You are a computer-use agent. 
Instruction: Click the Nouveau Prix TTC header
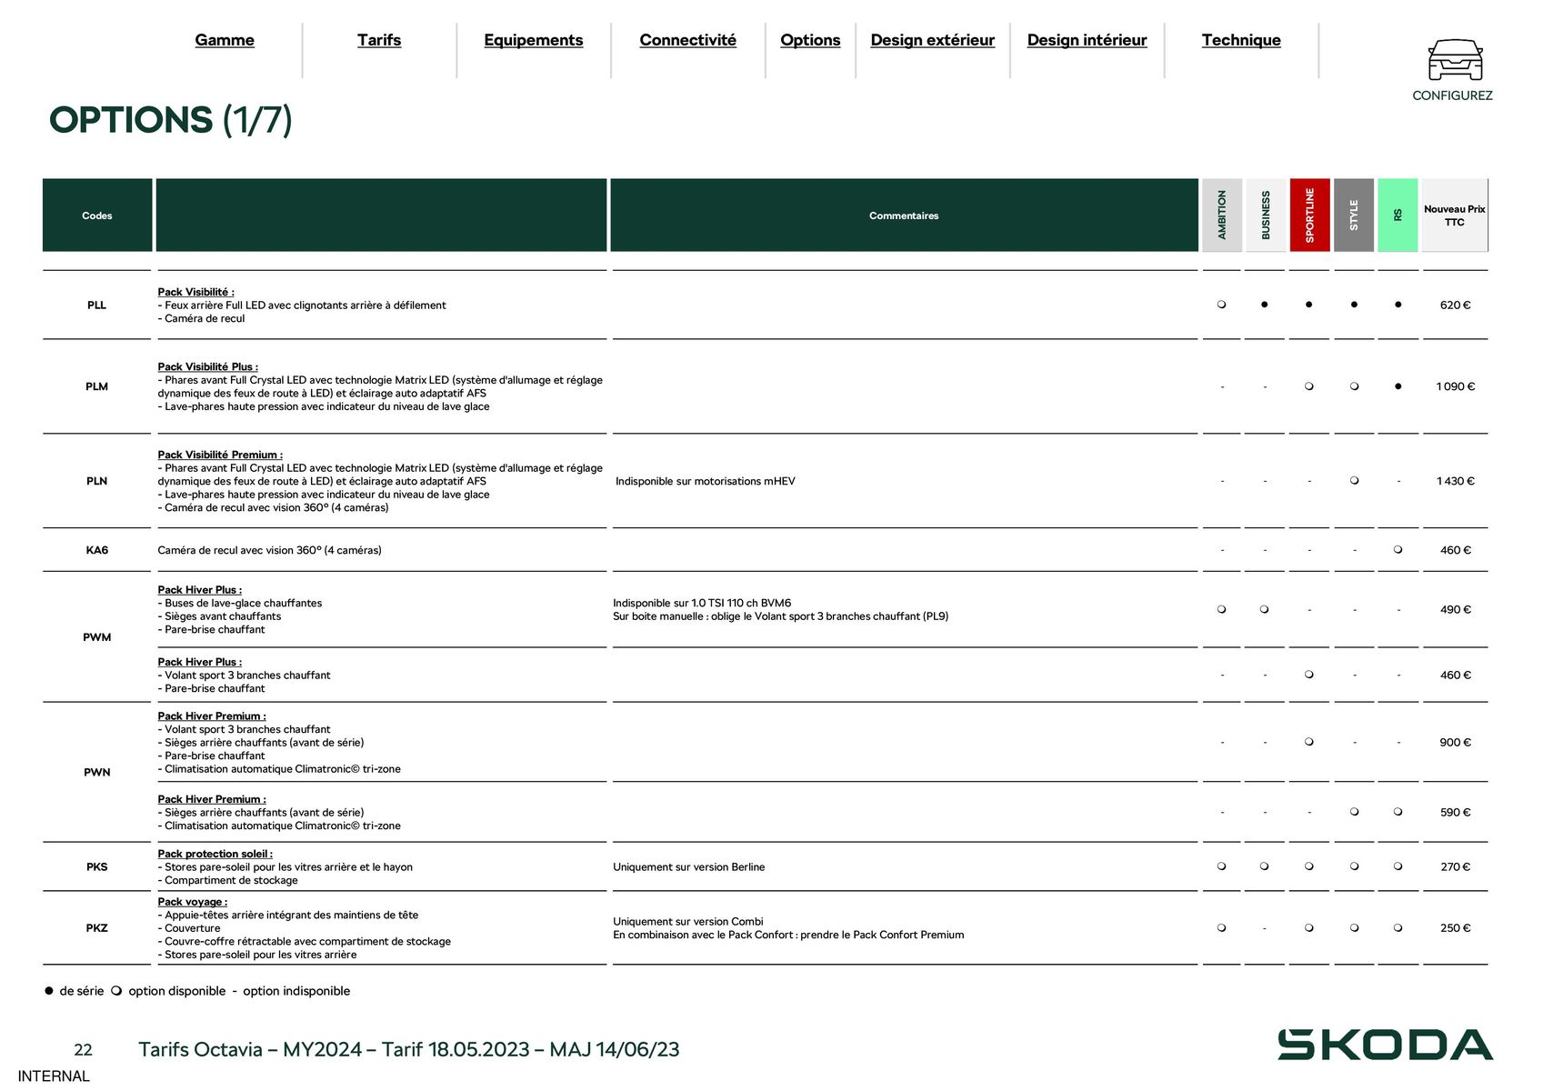pyautogui.click(x=1455, y=215)
